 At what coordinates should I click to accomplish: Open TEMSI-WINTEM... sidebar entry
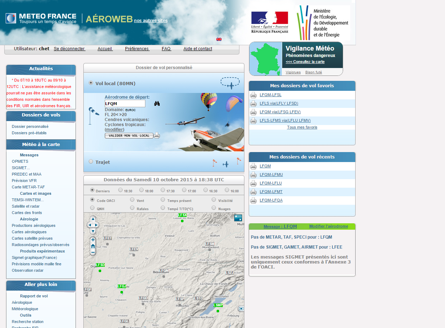click(28, 200)
